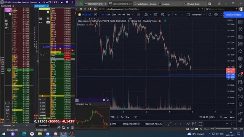
Task: Click the CScalp logo icon
Action: click(2, 2)
